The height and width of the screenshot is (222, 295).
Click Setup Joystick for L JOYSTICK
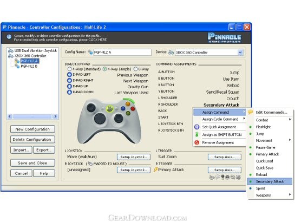[x=134, y=157]
